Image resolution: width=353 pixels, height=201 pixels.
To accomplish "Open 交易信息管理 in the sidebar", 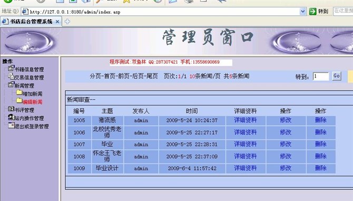I will click(29, 78).
